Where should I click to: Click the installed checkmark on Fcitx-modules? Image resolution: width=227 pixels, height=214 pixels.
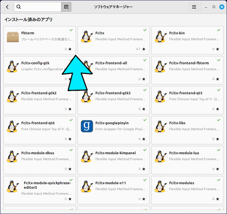[x=218, y=180]
